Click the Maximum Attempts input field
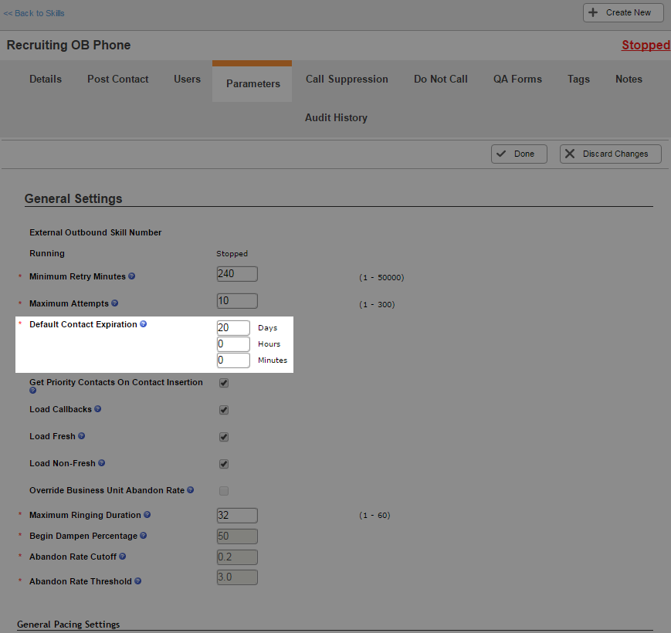This screenshot has height=633, width=671. 237,301
